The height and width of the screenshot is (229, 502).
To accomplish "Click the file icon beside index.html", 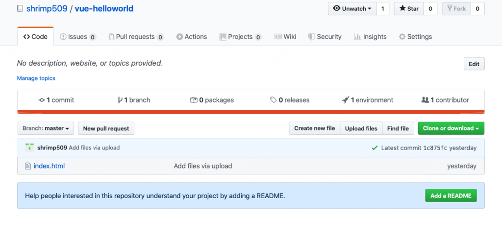I will point(28,166).
